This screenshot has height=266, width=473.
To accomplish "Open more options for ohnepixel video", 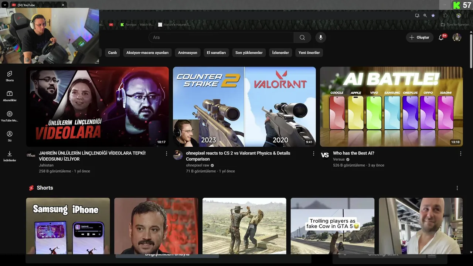I will (313, 153).
